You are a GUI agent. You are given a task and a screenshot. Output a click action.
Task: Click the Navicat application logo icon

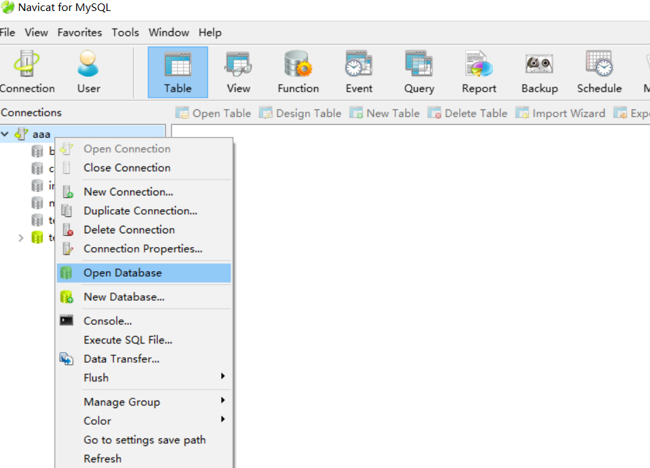8,7
